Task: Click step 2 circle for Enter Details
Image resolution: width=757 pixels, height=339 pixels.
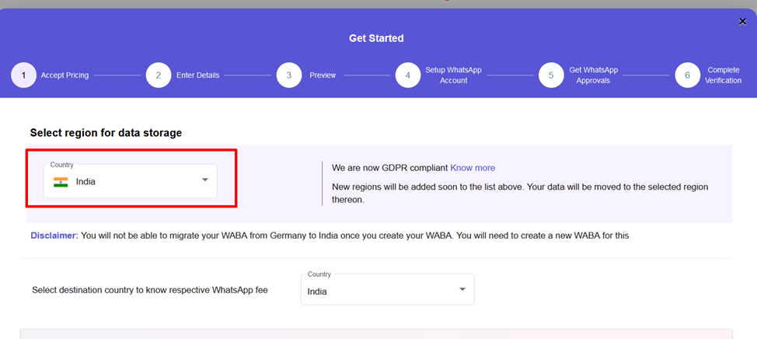Action: tap(159, 75)
